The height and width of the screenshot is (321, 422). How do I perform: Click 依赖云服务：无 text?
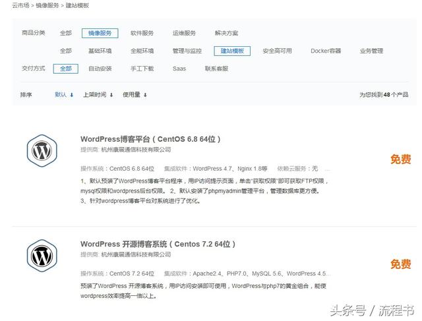point(297,169)
